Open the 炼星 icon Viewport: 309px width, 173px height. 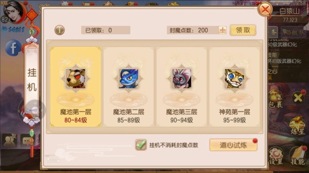tap(297, 126)
